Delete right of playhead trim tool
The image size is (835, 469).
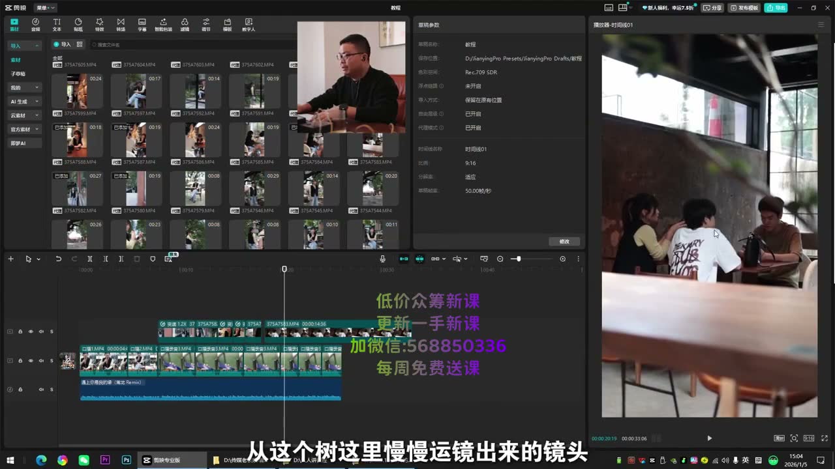(121, 259)
